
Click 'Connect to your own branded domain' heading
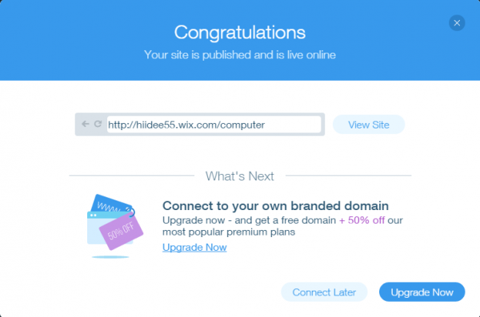(x=275, y=206)
